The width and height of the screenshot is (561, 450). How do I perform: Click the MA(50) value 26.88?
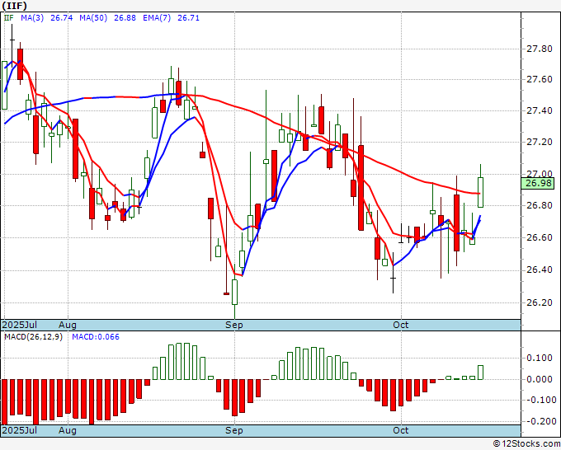(x=125, y=18)
